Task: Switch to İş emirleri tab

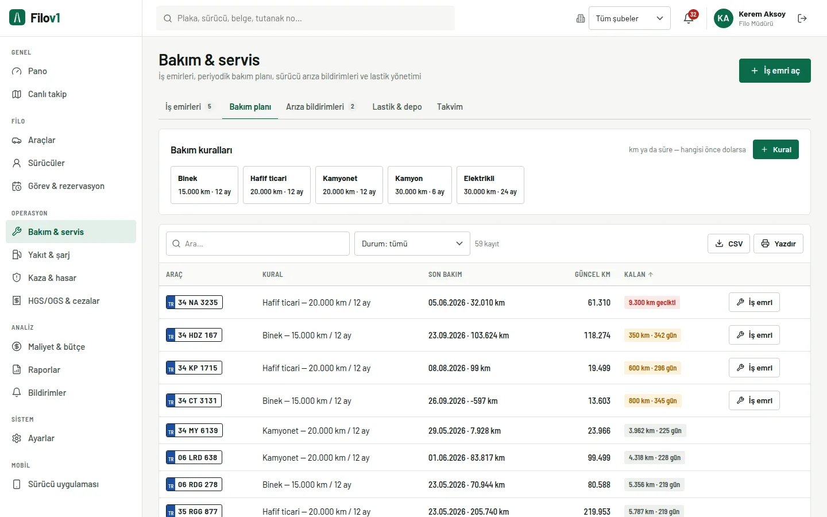Action: [x=190, y=107]
